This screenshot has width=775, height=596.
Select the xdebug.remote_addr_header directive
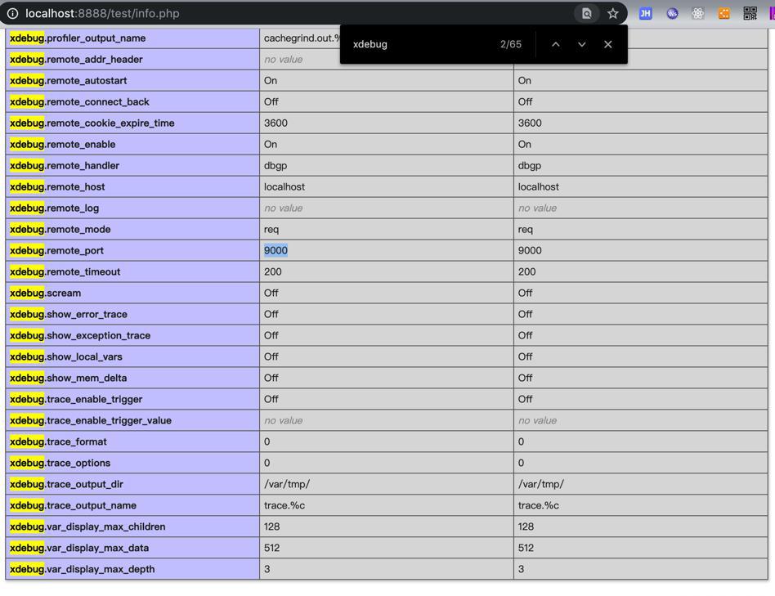[76, 60]
